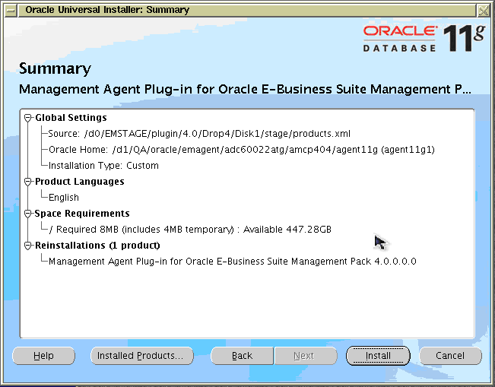Screen dimensions: 495x387
Task: Open Installed Products dialog
Action: [142, 356]
